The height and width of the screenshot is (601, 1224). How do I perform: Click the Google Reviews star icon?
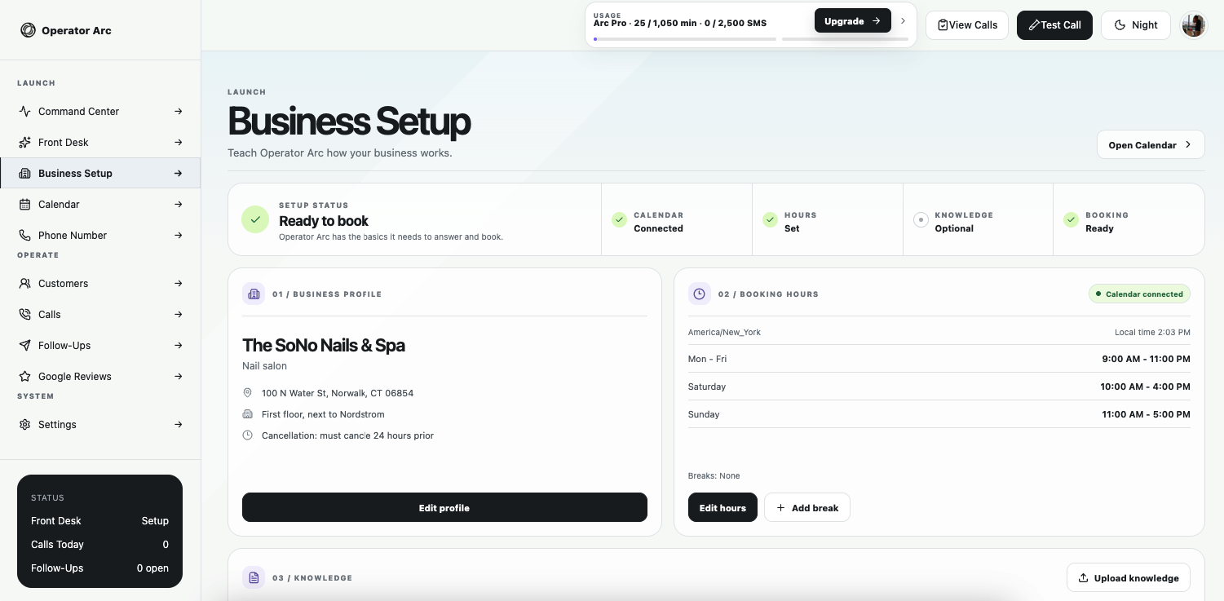24,376
